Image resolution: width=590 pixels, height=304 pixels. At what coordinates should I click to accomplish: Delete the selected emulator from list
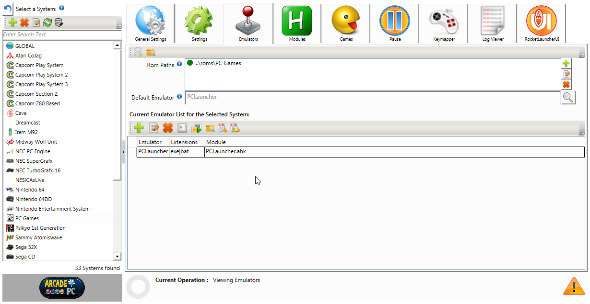pos(167,128)
